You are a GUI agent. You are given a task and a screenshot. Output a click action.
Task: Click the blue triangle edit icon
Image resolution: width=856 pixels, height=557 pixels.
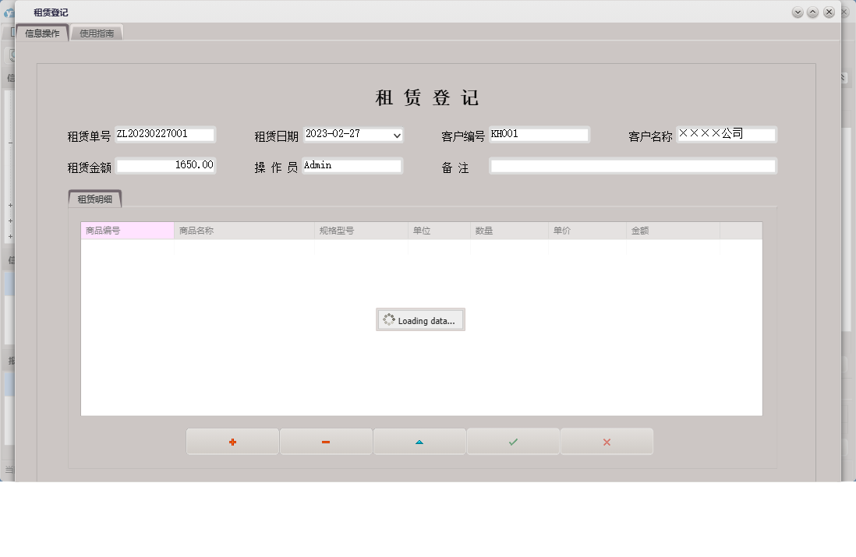(x=419, y=441)
